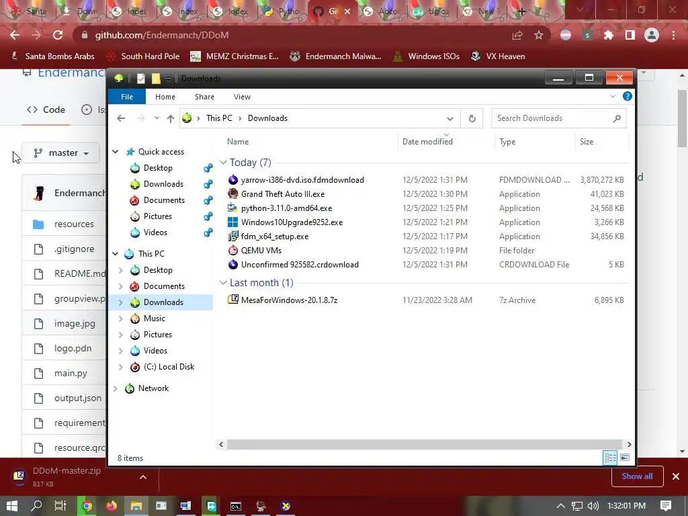Open VX Heaven bookmark

click(498, 56)
